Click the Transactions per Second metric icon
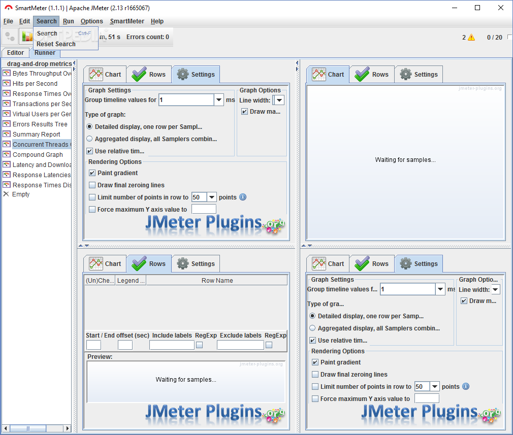513x435 pixels. (x=7, y=104)
